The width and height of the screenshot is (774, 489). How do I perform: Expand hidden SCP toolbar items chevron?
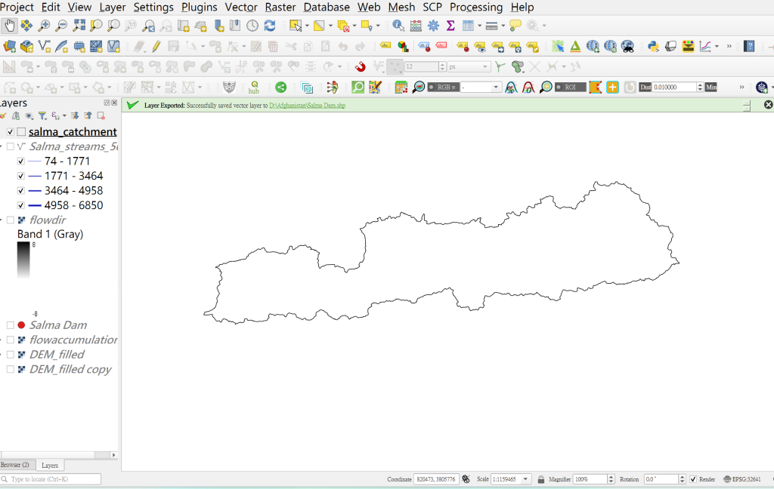coord(741,88)
